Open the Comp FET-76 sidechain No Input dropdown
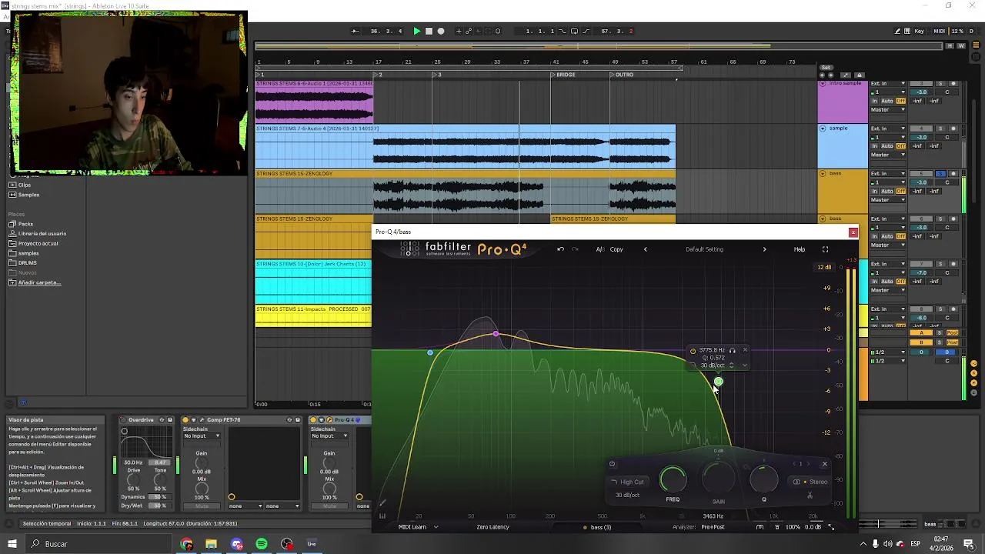985x554 pixels. coord(202,436)
